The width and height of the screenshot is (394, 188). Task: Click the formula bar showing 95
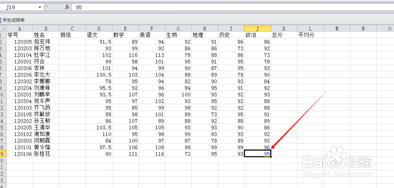[232, 7]
